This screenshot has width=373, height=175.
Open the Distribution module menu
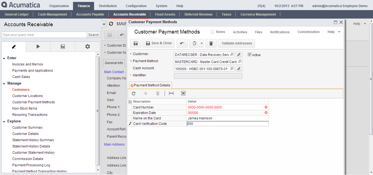(x=108, y=6)
